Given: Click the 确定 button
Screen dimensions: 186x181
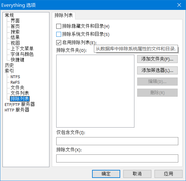Looking at the screenshot, I should click(x=106, y=174).
